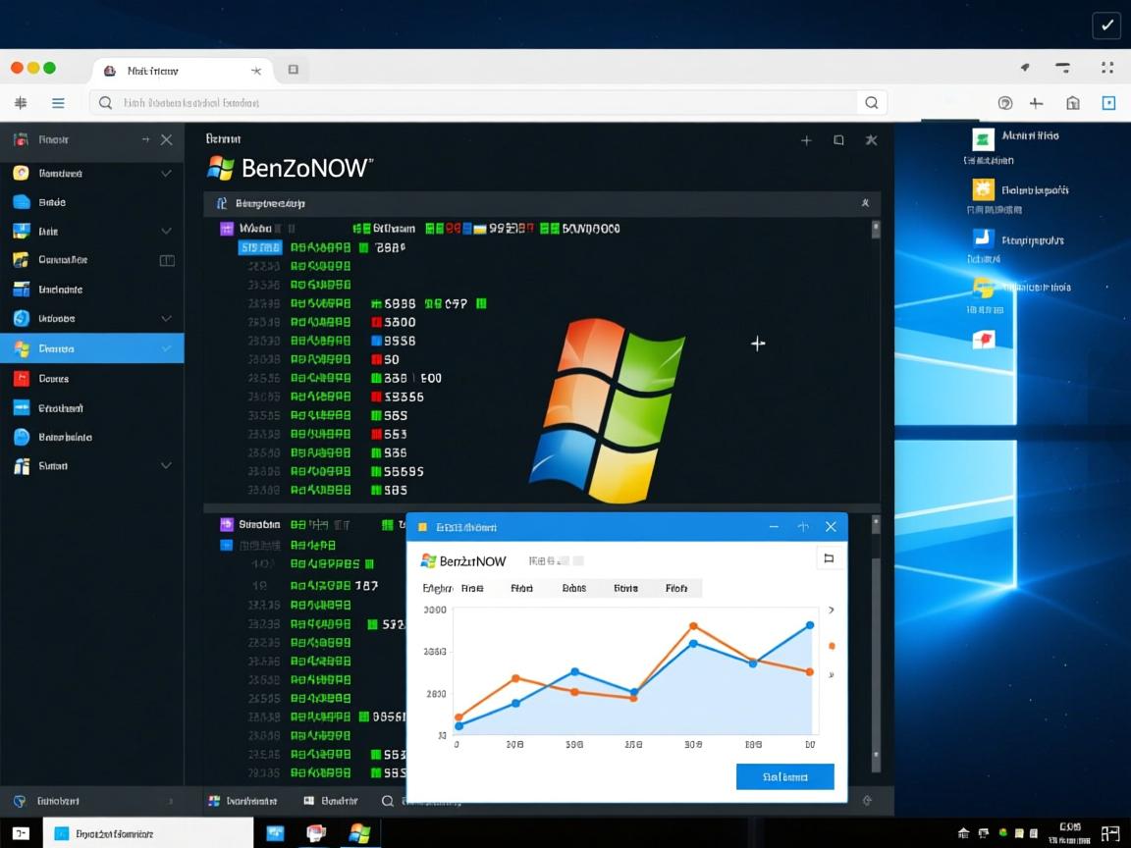This screenshot has width=1131, height=848.
Task: Toggle the split-pane icon in the left sidebar
Action: [167, 260]
